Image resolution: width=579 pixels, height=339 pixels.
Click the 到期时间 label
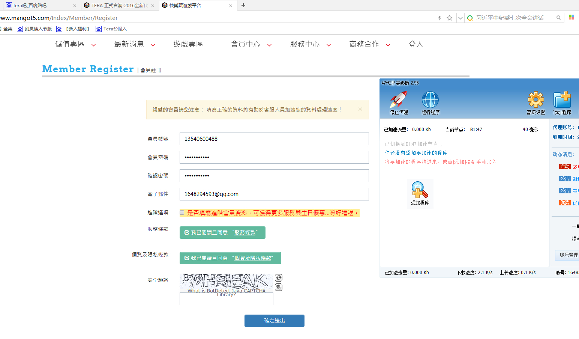[x=563, y=137]
